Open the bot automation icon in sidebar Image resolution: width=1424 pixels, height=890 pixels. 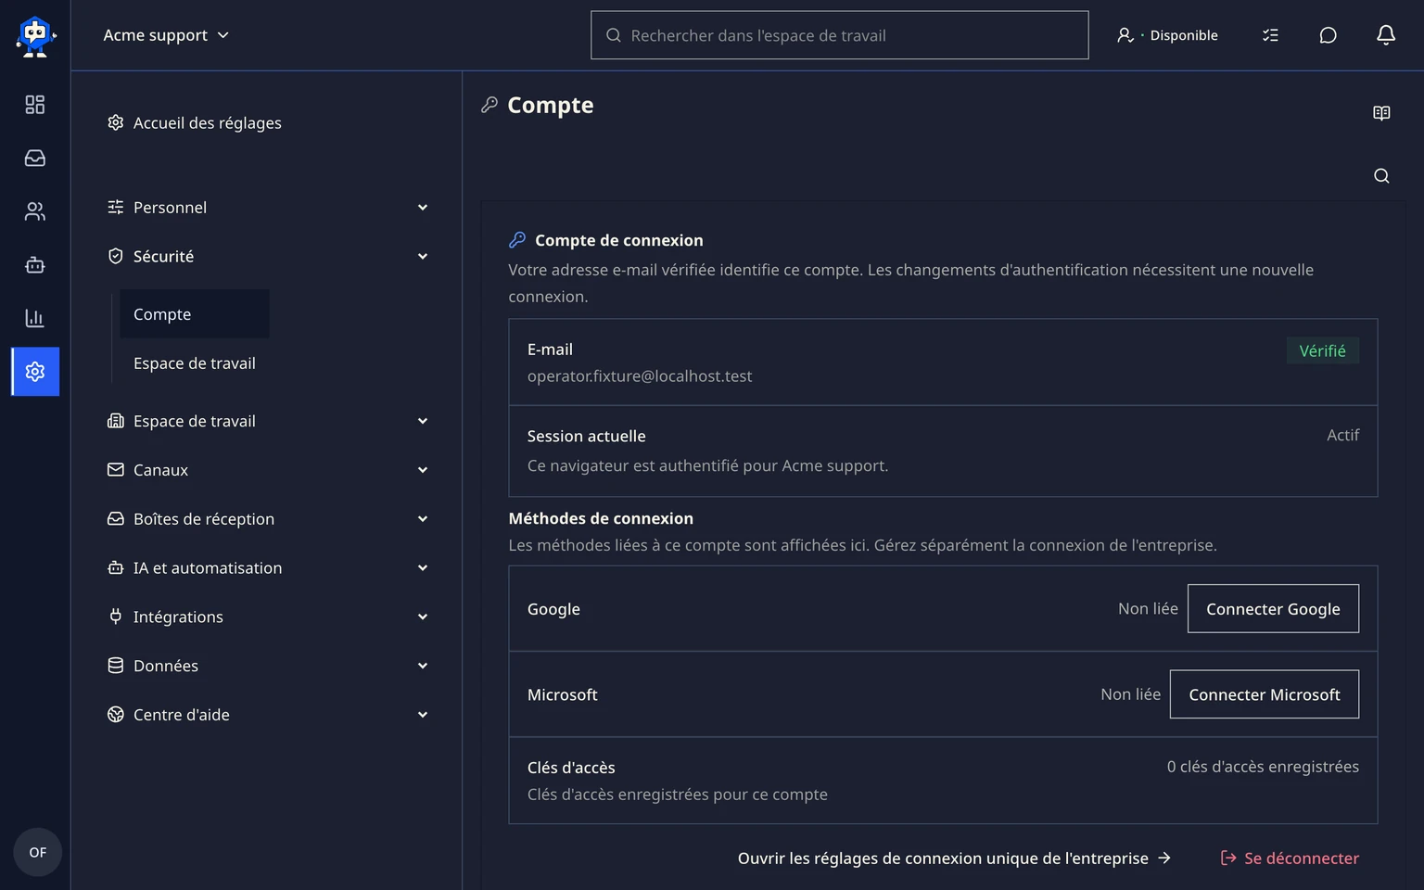[35, 265]
